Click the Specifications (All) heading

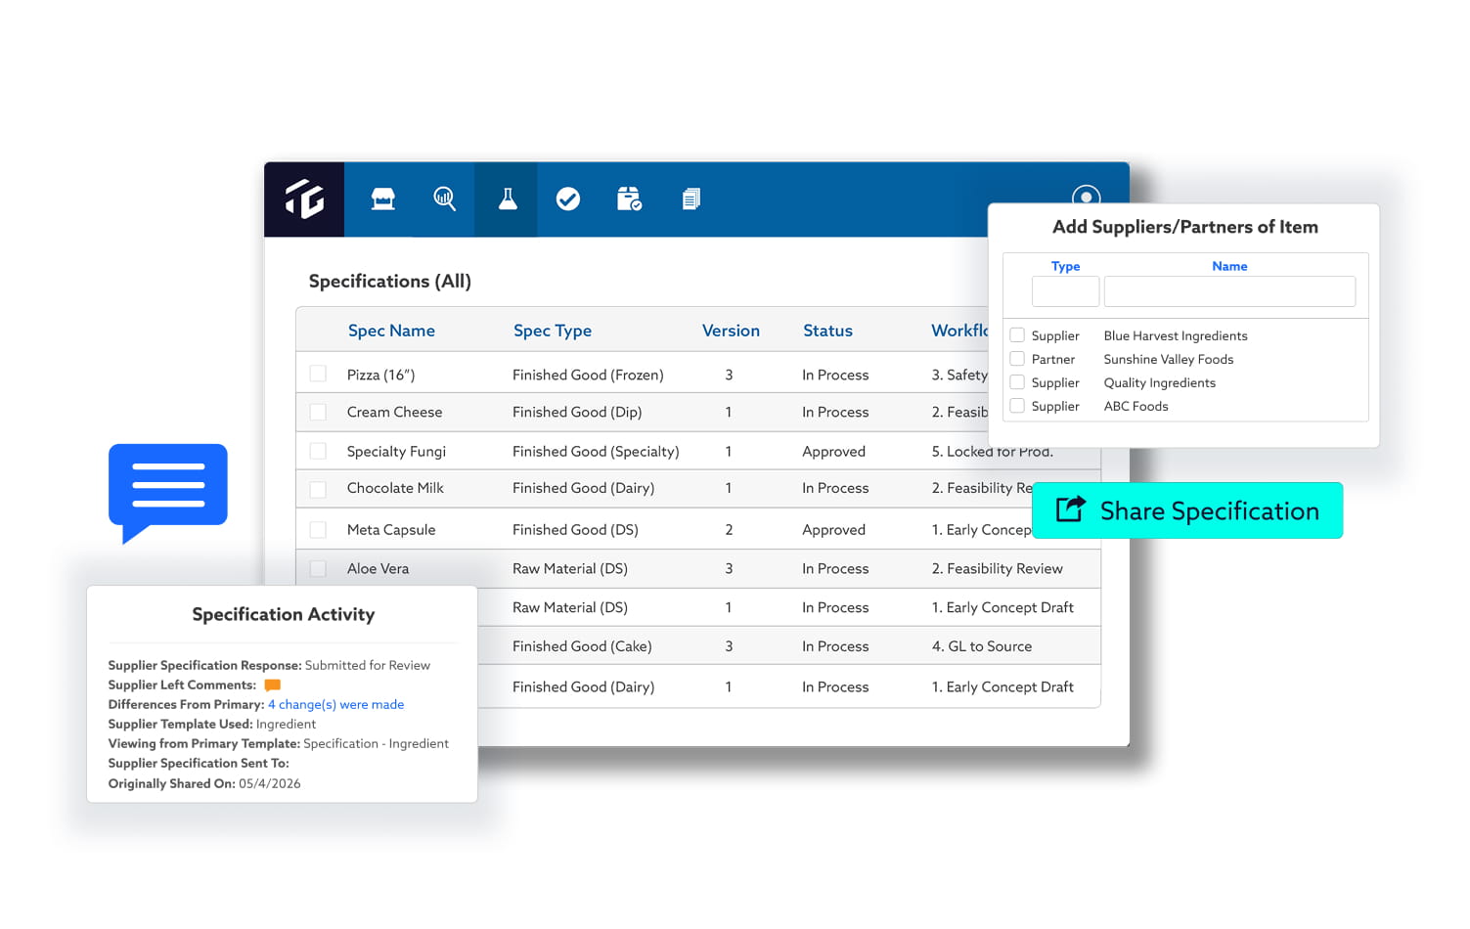click(390, 281)
